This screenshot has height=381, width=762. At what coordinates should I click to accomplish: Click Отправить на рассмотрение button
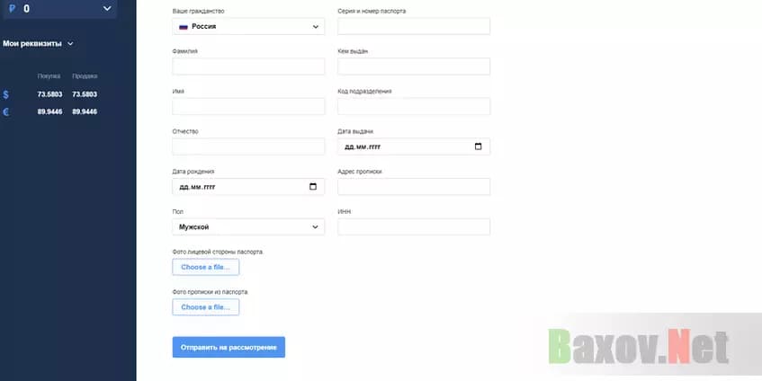point(229,347)
